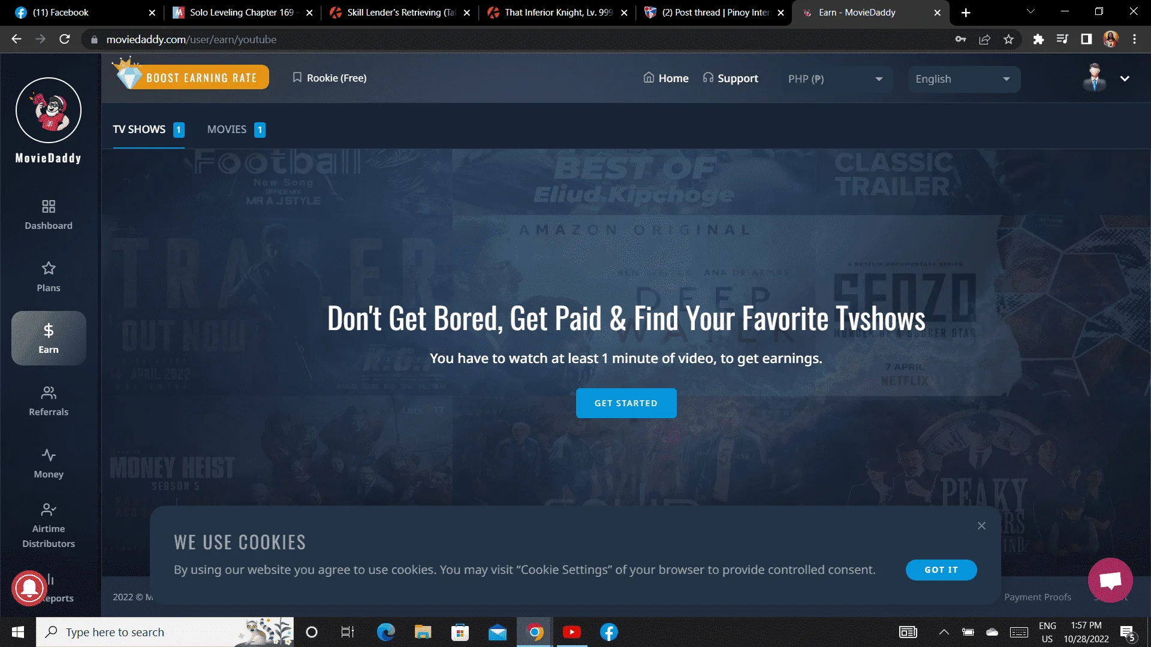Open a new browser tab
Image resolution: width=1151 pixels, height=647 pixels.
966,13
